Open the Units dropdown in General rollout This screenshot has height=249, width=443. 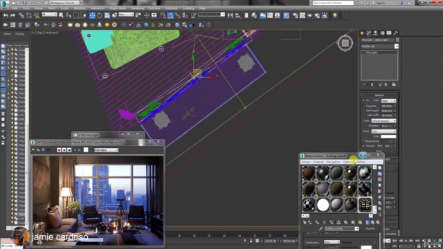click(383, 121)
